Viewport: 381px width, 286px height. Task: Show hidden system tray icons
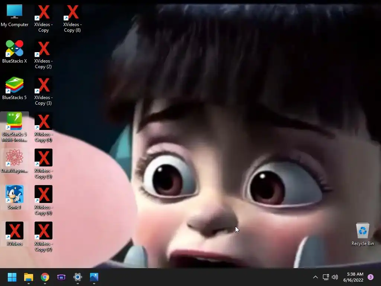[x=316, y=277]
